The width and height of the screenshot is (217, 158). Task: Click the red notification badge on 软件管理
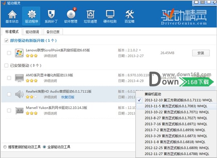pyautogui.click(x=75, y=9)
